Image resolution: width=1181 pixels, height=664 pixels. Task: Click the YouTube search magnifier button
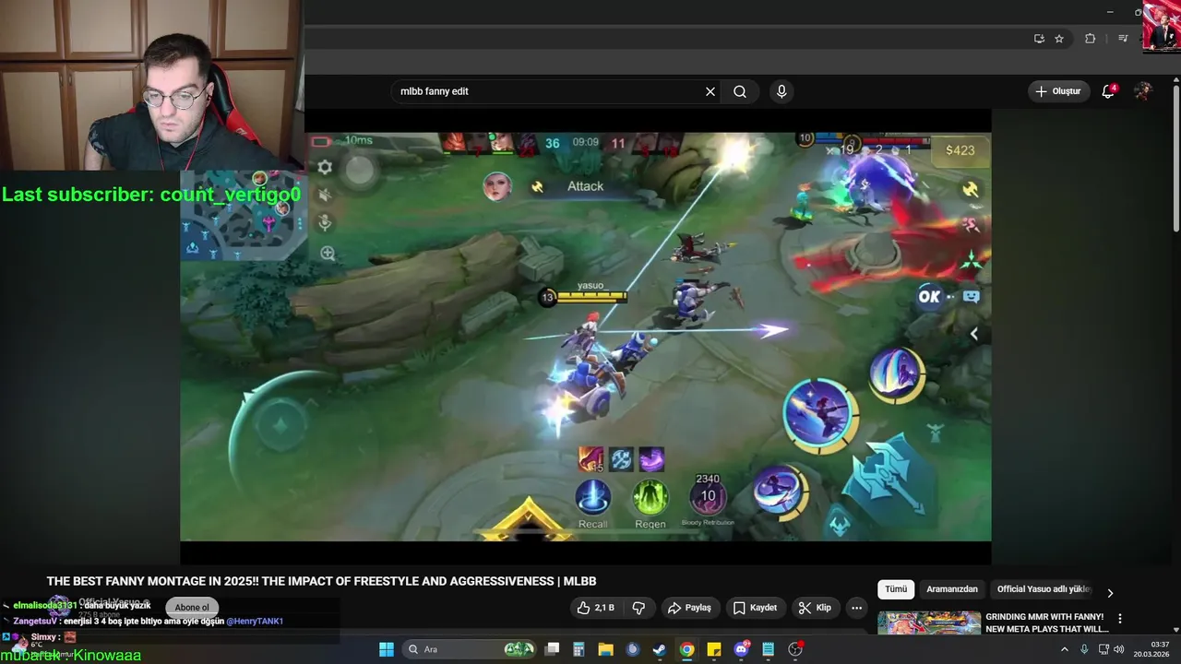[x=740, y=91]
